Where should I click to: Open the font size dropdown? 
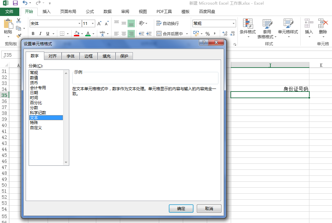coord(93,24)
